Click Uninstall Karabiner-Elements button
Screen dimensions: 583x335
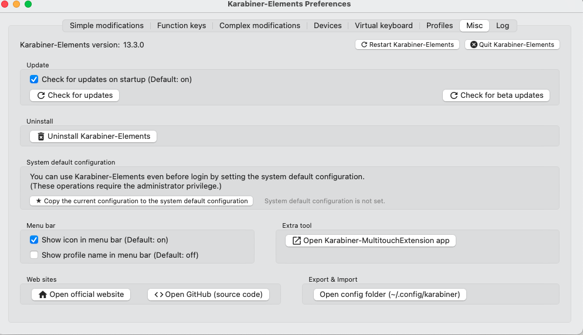[x=93, y=136]
